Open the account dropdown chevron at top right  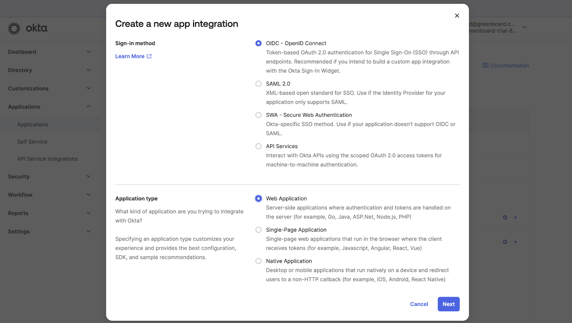coord(524,27)
